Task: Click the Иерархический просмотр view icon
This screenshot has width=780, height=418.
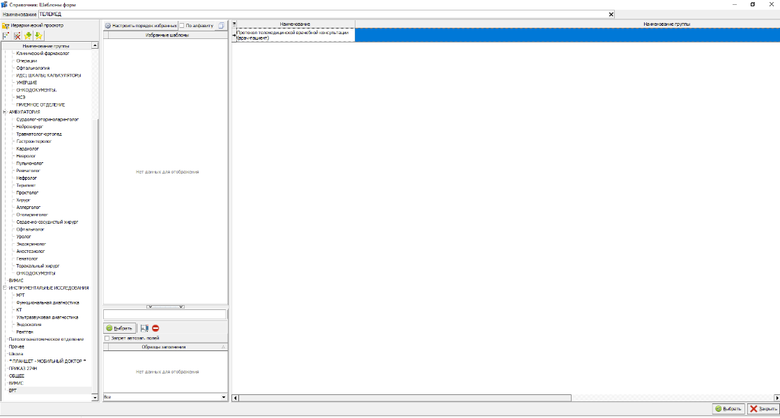Action: [x=6, y=26]
